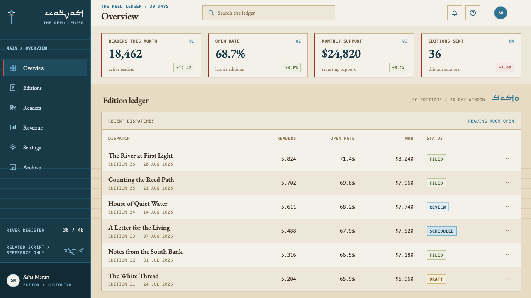
Task: Open The River at First Light edition
Action: click(x=140, y=156)
